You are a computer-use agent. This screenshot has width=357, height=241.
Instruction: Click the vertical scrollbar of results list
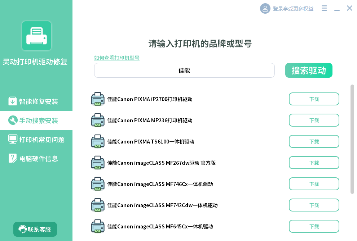click(x=352, y=139)
